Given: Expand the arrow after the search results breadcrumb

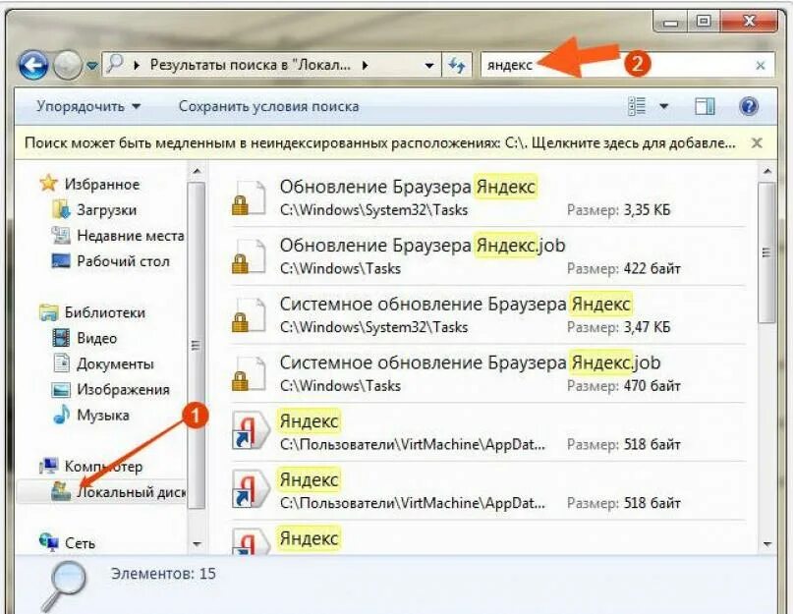Looking at the screenshot, I should coord(366,65).
